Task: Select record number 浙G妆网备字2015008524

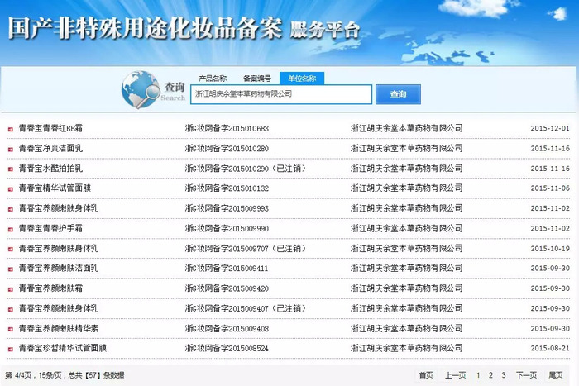Action: pos(227,348)
